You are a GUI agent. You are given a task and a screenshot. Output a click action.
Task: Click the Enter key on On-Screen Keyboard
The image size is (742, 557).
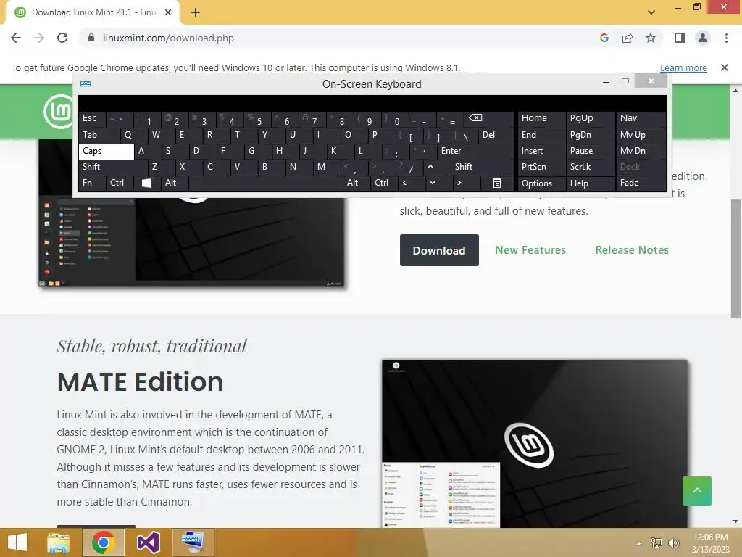point(475,151)
